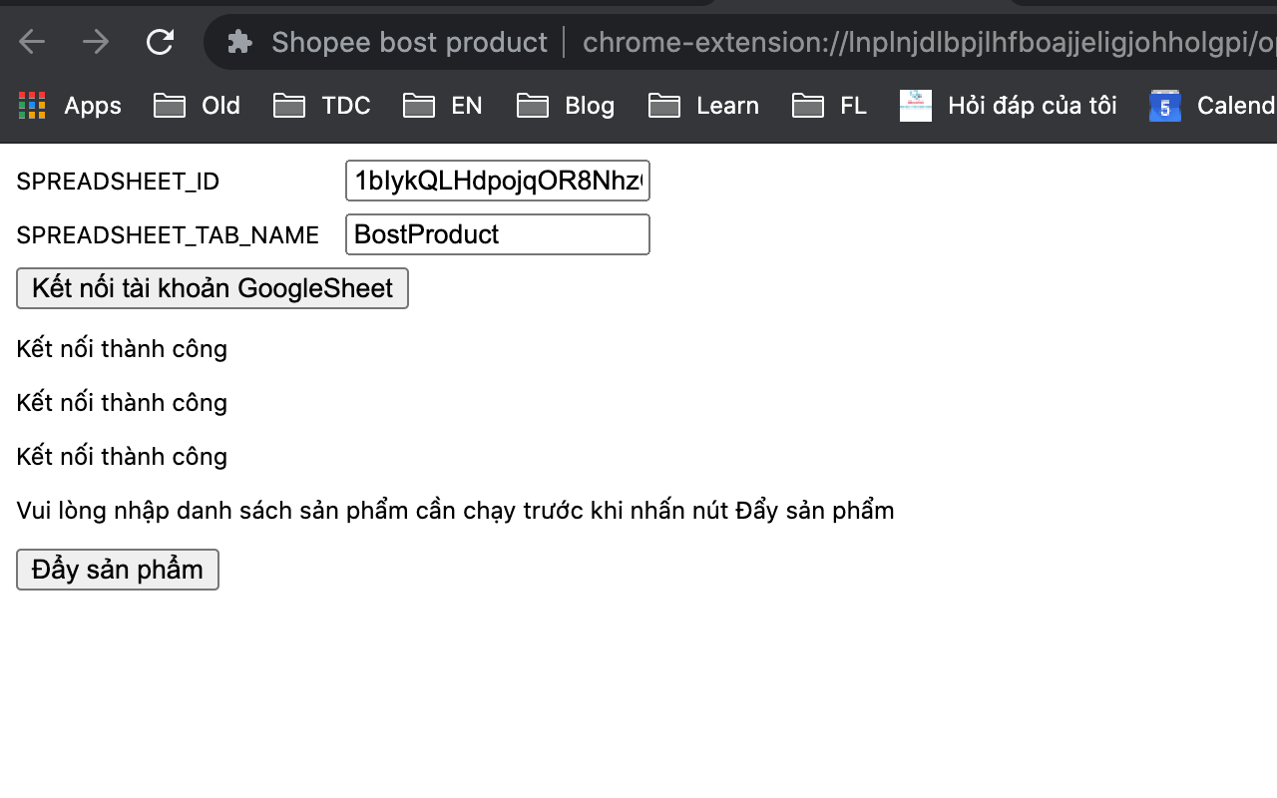Click the SPREADSHEET_TAB_NAME label

click(x=168, y=235)
